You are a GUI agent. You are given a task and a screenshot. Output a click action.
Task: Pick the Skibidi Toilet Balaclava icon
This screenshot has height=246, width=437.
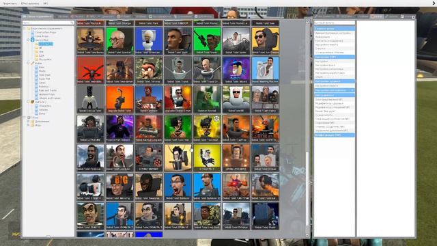click(149, 187)
